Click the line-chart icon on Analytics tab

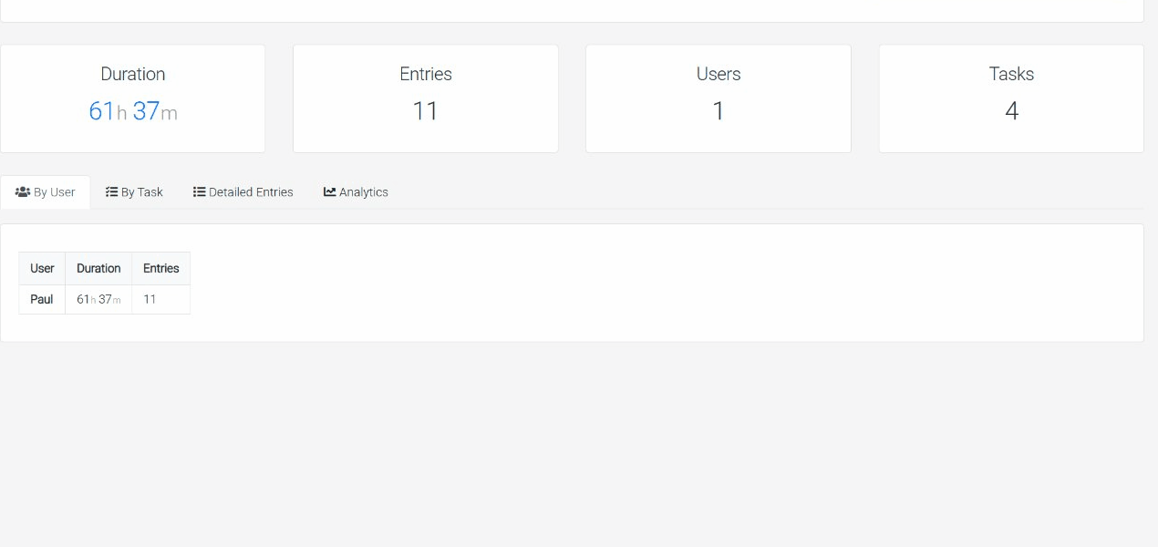[328, 191]
